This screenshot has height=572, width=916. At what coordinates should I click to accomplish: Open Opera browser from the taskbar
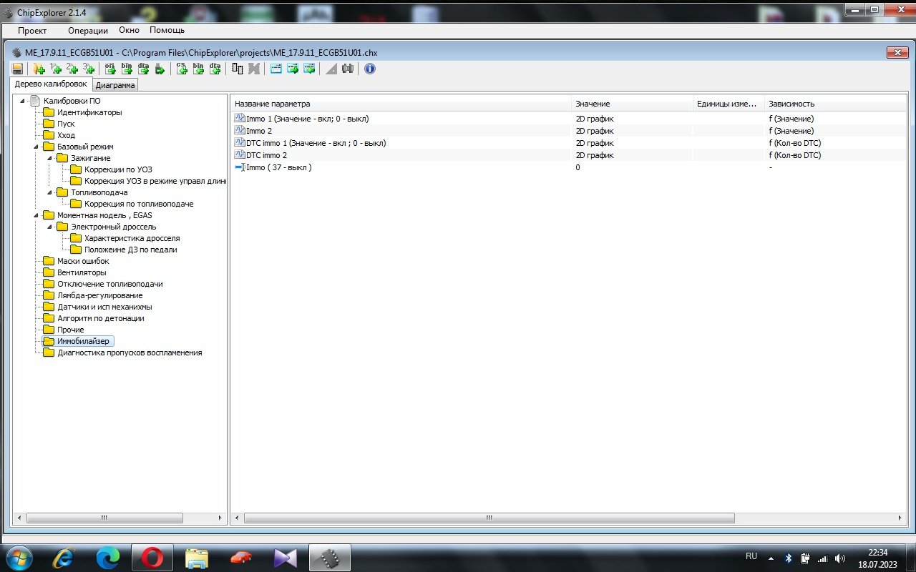pyautogui.click(x=151, y=557)
